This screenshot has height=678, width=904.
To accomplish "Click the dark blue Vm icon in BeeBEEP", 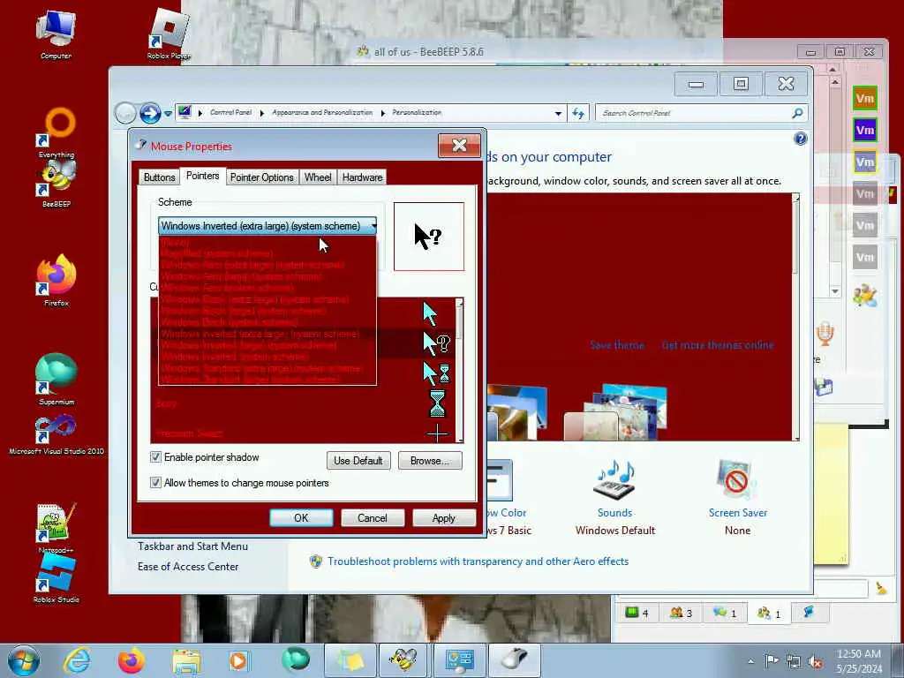I will (x=865, y=131).
